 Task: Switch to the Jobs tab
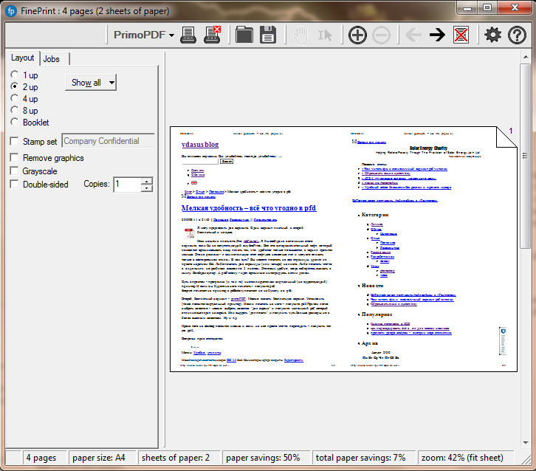[52, 59]
